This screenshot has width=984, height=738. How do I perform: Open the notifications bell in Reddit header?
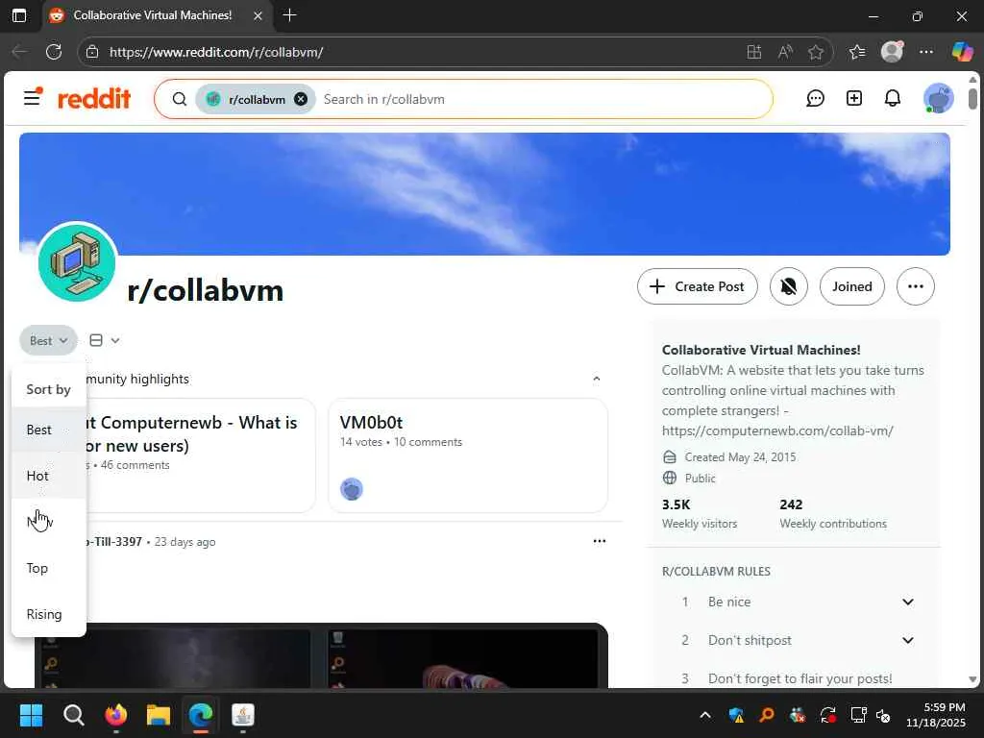coord(893,99)
